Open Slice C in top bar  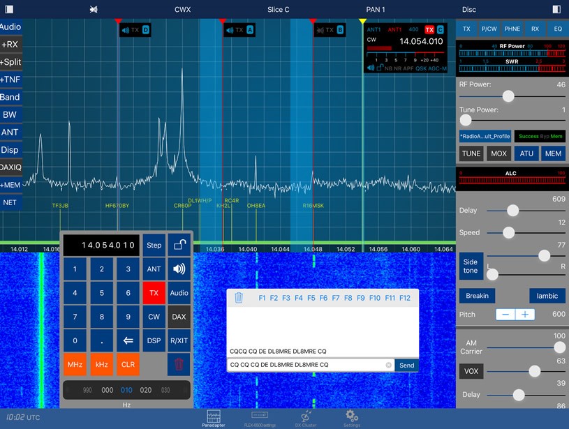pos(279,10)
